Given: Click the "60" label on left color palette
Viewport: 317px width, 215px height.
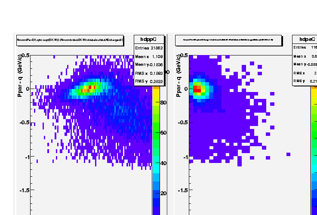Looking at the screenshot, I should [163, 133].
